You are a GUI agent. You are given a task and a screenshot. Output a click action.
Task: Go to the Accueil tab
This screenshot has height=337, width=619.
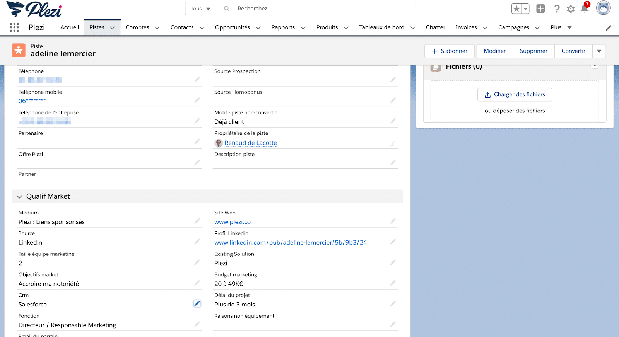(x=70, y=27)
